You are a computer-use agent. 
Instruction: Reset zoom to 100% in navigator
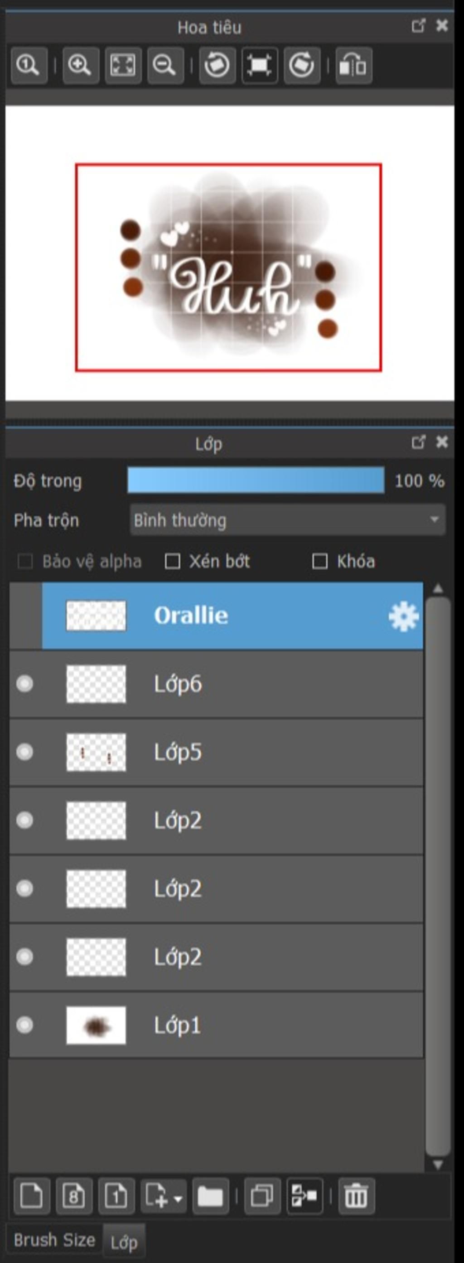[x=29, y=65]
